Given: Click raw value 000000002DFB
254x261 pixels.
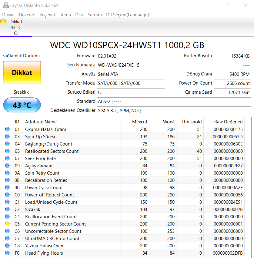Looking at the screenshot, I should (228, 253).
